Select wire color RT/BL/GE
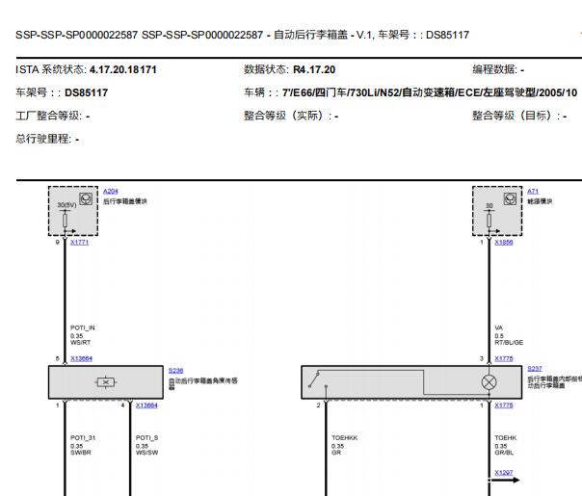The width and height of the screenshot is (582, 496). [509, 343]
